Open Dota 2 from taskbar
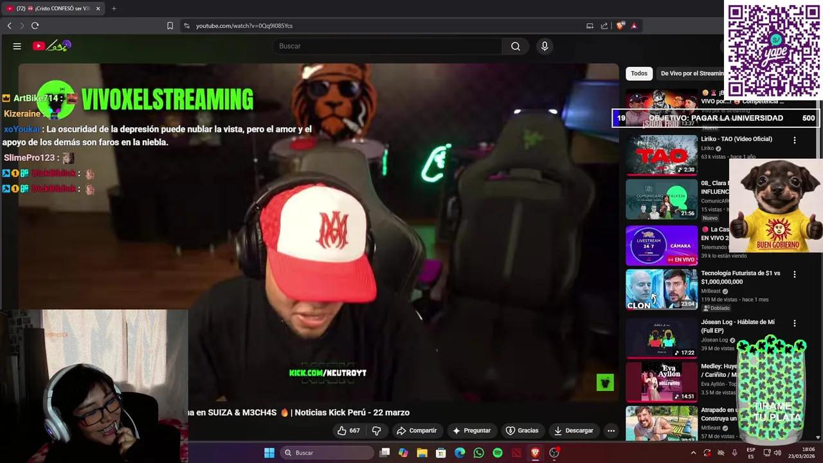Image resolution: width=823 pixels, height=463 pixels. (x=516, y=453)
